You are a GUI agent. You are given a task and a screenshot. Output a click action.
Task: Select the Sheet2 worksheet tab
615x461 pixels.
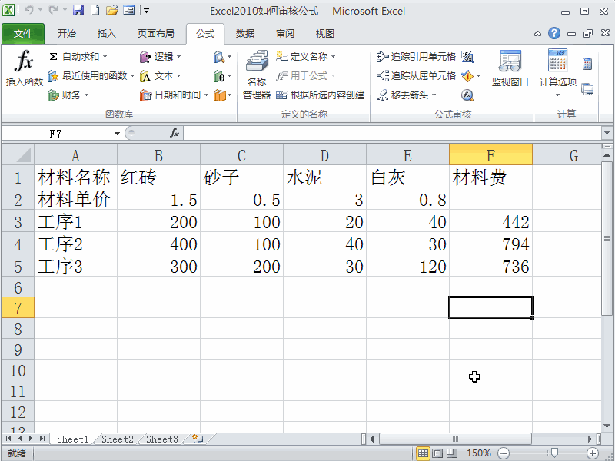(117, 439)
